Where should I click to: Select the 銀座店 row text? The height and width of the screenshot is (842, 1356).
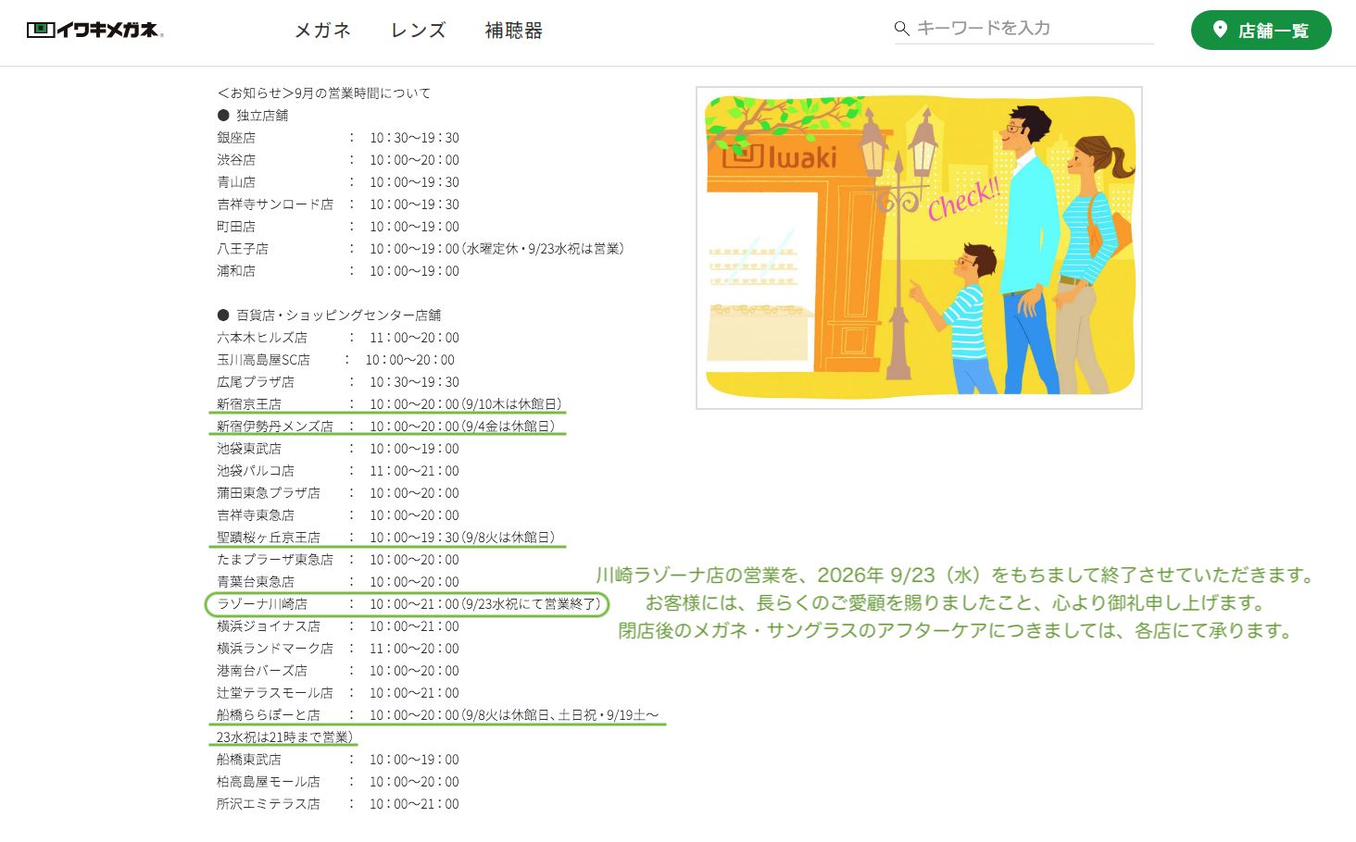(338, 138)
